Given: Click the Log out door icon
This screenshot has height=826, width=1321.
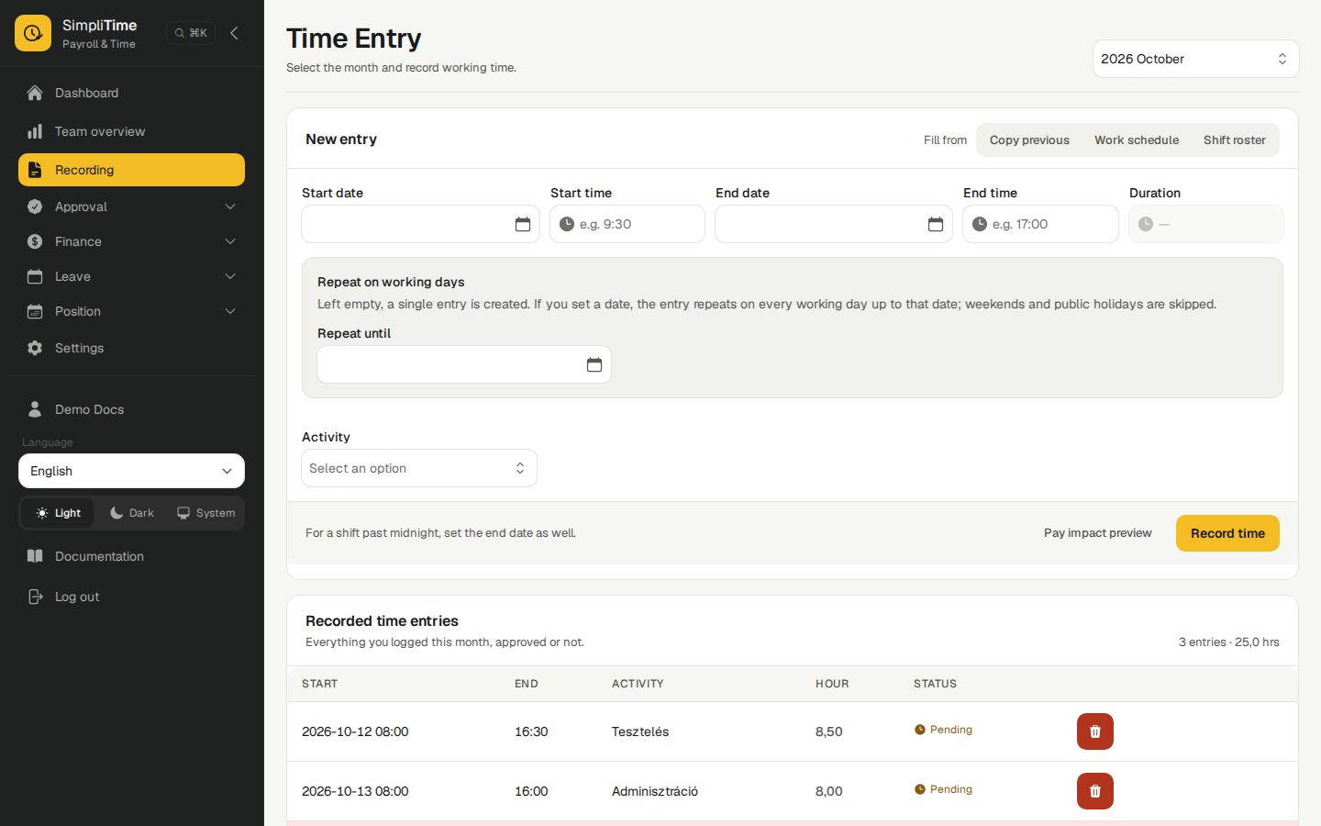Looking at the screenshot, I should pos(35,597).
